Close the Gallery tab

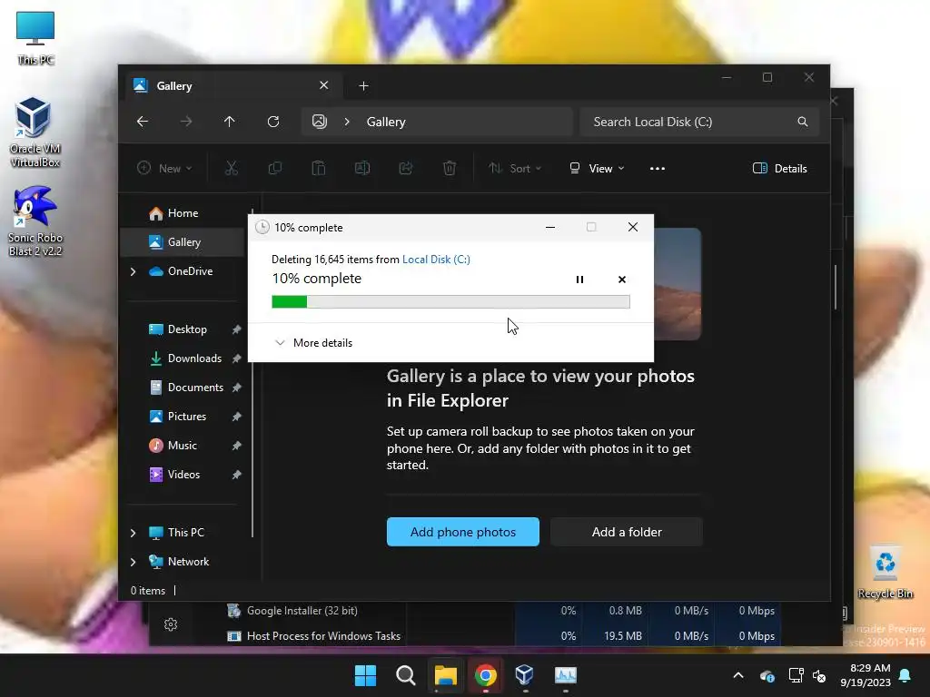(x=324, y=85)
